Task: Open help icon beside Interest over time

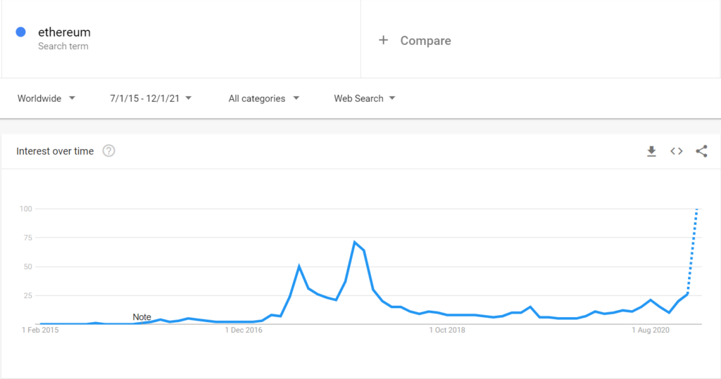Action: (108, 150)
